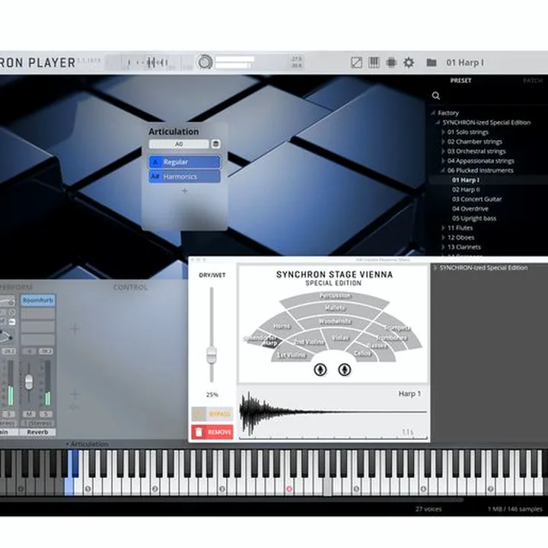Click empty insert slot below RoomRvrb
This screenshot has width=548, height=548.
[x=38, y=314]
